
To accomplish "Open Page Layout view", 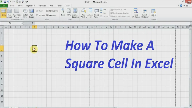I will [x=9, y=13].
